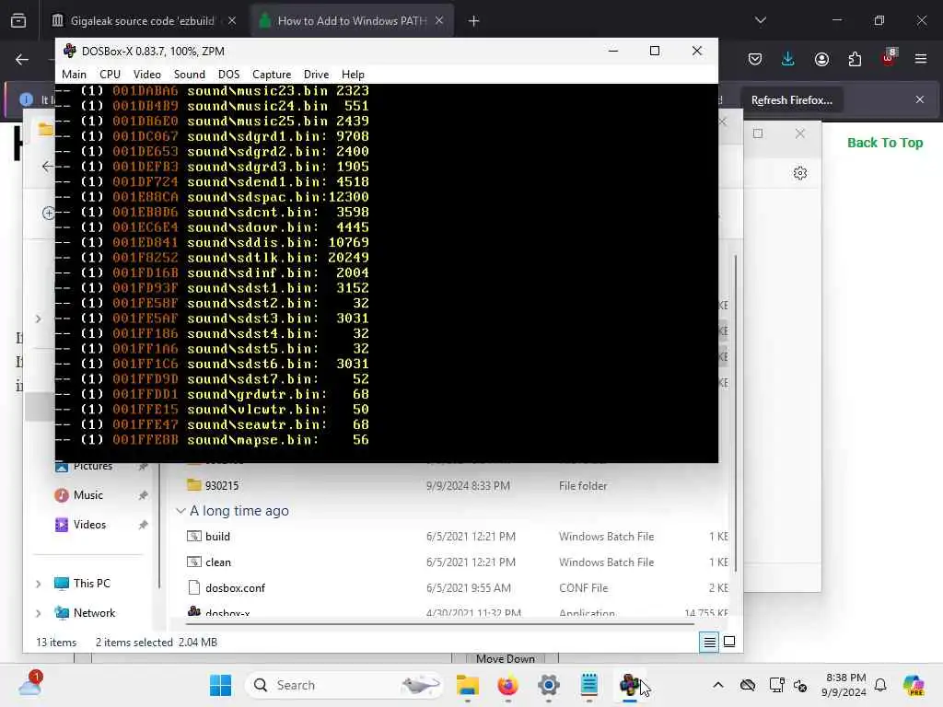This screenshot has height=707, width=943.
Task: Close the Windows PATH tab
Action: pyautogui.click(x=439, y=21)
